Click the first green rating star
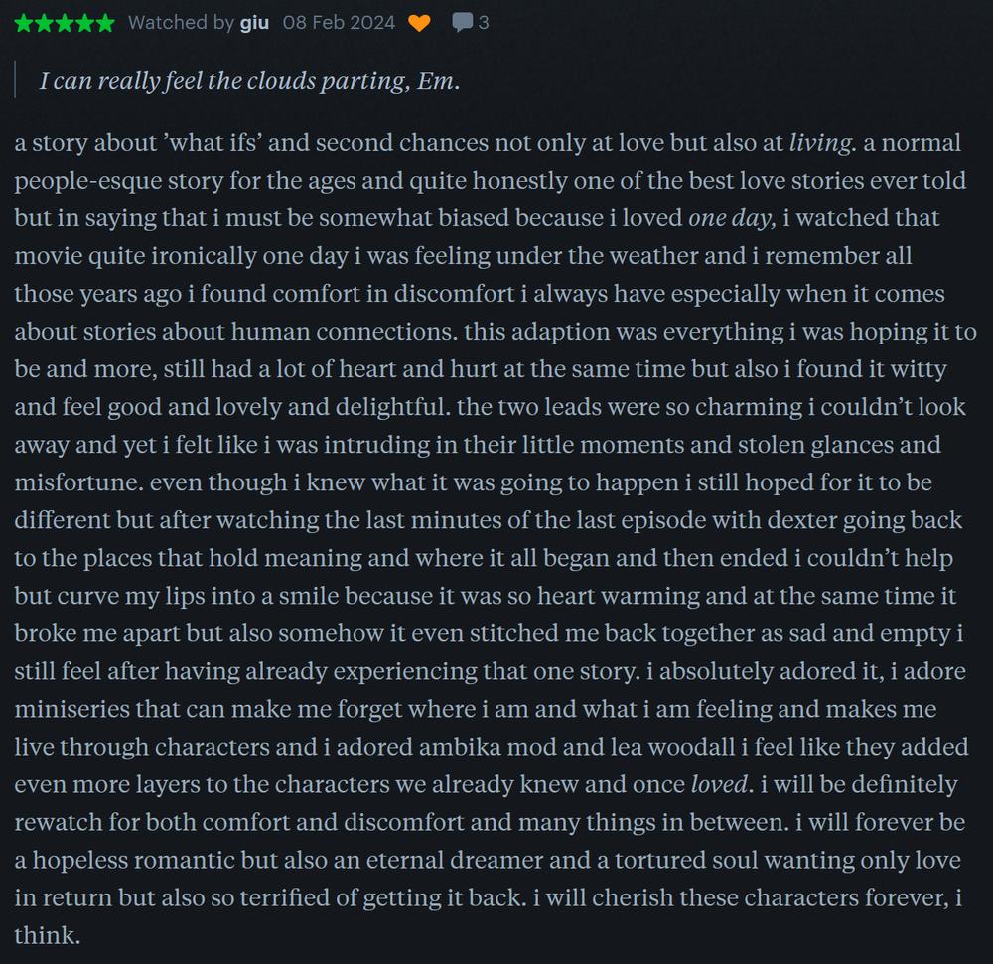993x964 pixels. (x=24, y=23)
